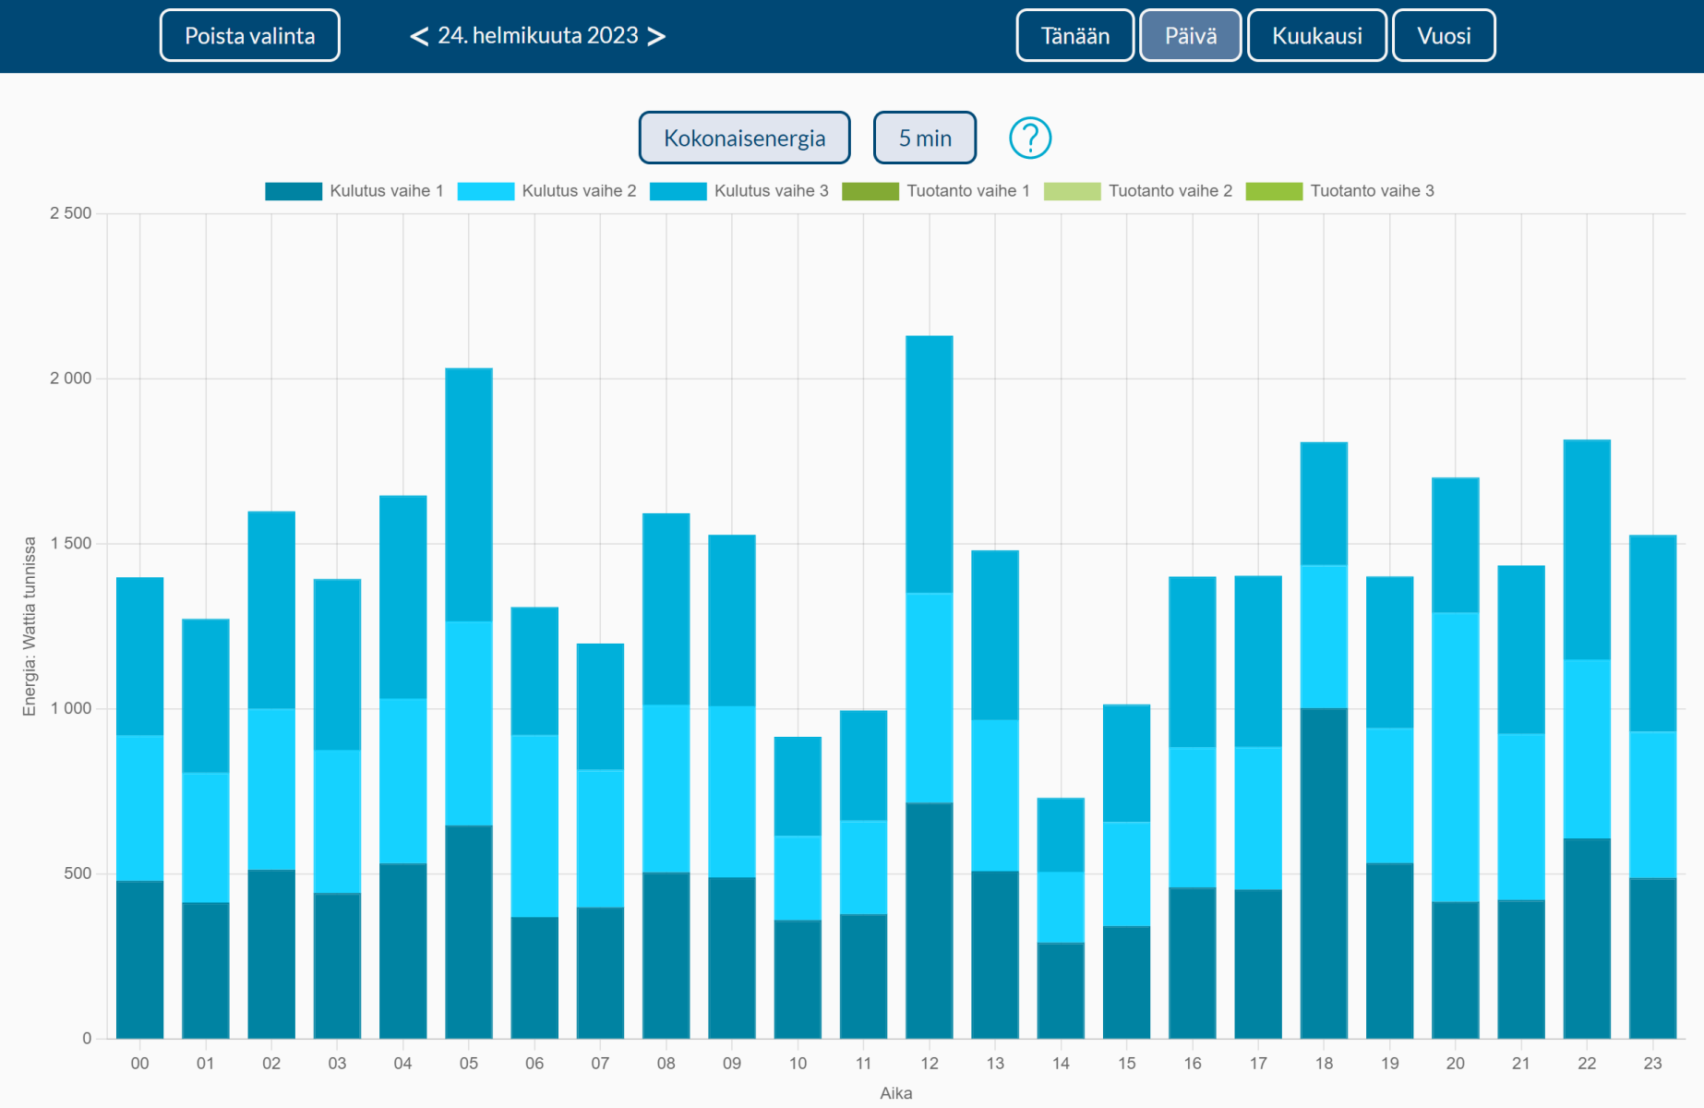Open the Kokonaisenergia selector
The image size is (1704, 1108).
[744, 138]
